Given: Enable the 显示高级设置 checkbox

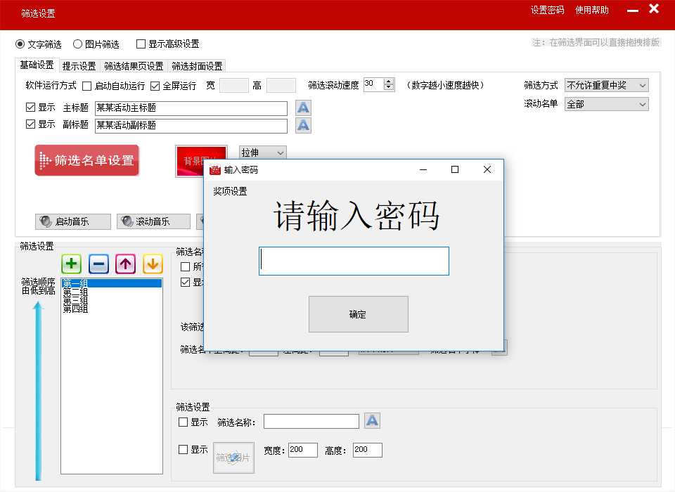Looking at the screenshot, I should click(x=141, y=44).
